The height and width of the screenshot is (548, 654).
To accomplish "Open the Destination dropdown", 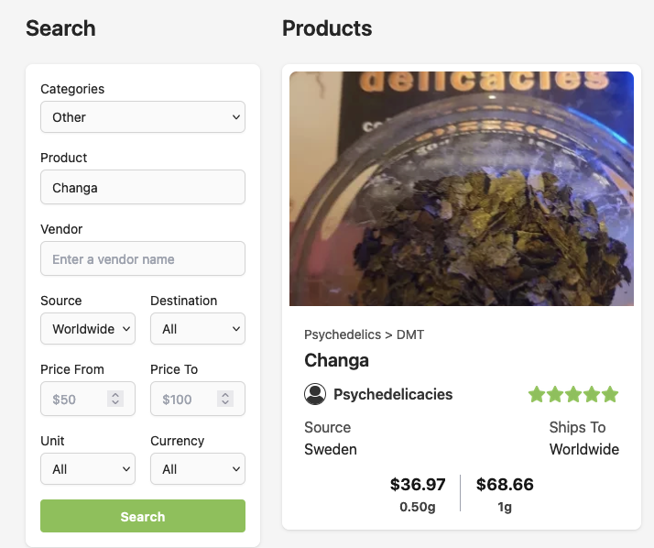I will (x=198, y=329).
